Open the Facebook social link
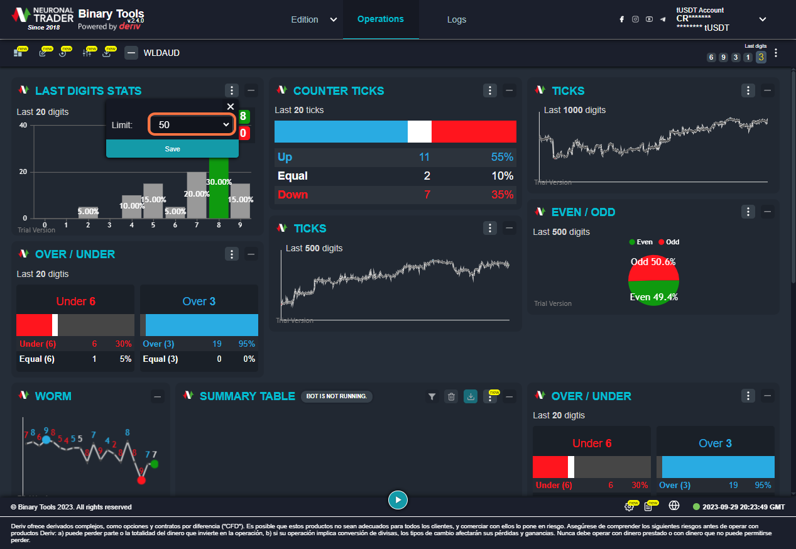796x549 pixels. (x=622, y=19)
